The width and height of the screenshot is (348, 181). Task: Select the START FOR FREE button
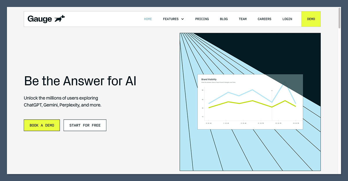pyautogui.click(x=85, y=125)
